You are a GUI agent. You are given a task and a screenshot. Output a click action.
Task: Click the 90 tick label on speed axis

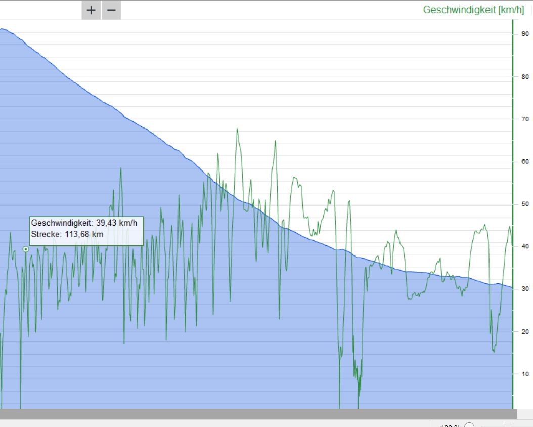pos(525,34)
